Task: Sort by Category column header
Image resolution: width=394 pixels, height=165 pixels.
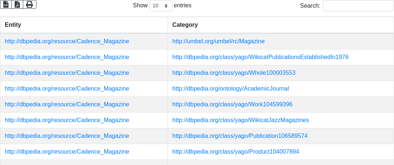Action: [185, 25]
